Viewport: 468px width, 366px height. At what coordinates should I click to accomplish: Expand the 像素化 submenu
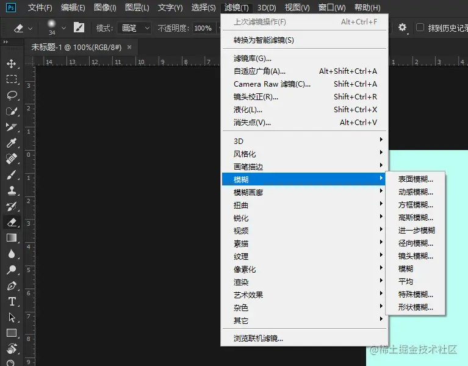click(304, 270)
